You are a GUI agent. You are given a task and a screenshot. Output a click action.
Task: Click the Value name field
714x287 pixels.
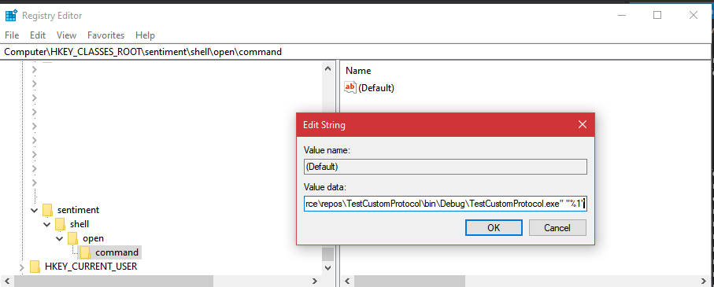tap(446, 167)
